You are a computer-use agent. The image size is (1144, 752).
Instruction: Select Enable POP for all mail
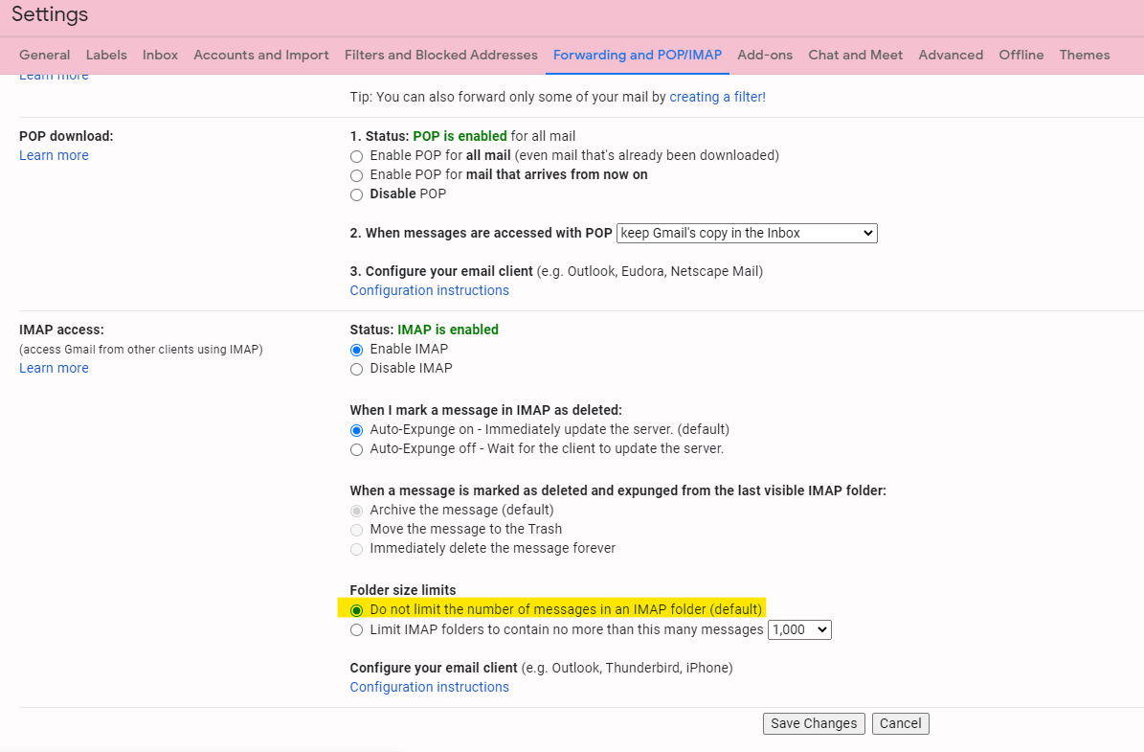pos(356,156)
